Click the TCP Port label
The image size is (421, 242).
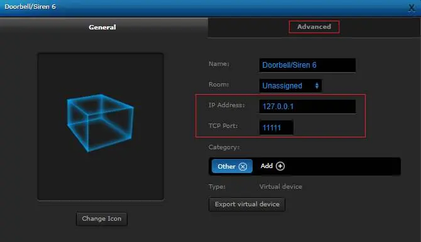tap(223, 125)
